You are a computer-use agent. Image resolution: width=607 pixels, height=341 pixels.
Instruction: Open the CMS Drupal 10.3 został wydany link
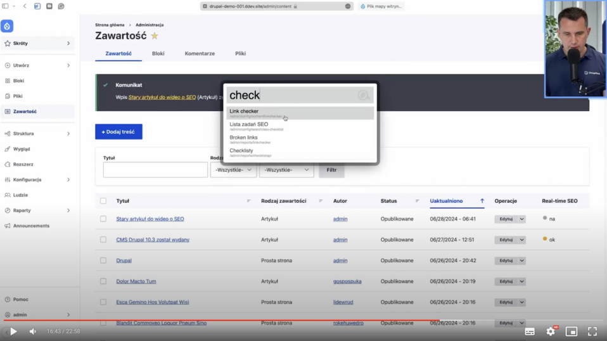[x=153, y=240]
